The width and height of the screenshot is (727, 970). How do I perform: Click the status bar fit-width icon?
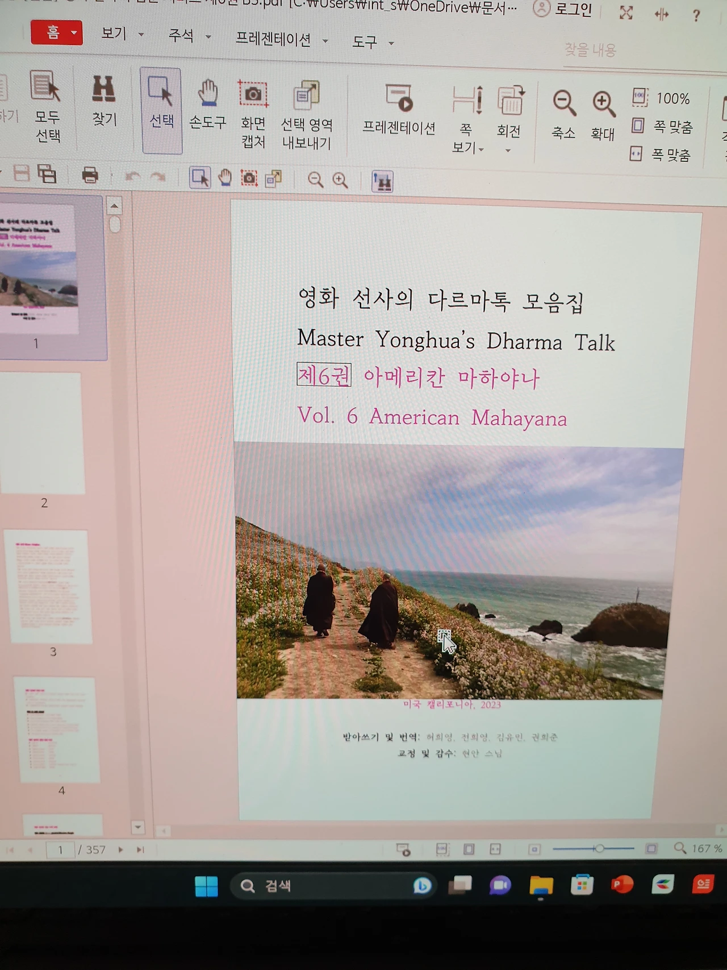click(x=495, y=849)
